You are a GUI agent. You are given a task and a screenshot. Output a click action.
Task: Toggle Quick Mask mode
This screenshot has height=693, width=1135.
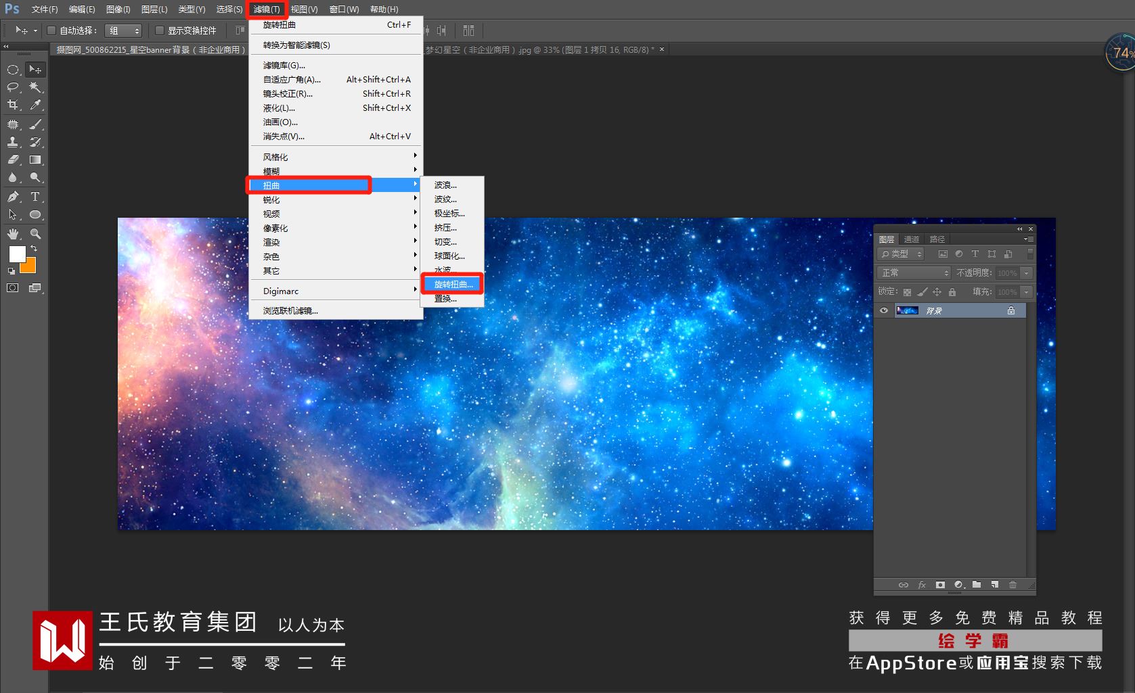(13, 288)
